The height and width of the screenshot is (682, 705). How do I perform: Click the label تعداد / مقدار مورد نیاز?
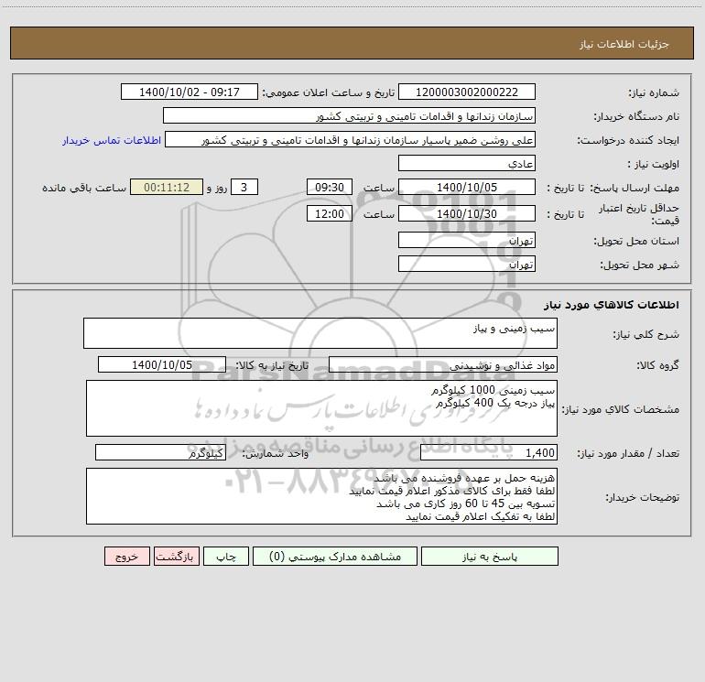(628, 453)
